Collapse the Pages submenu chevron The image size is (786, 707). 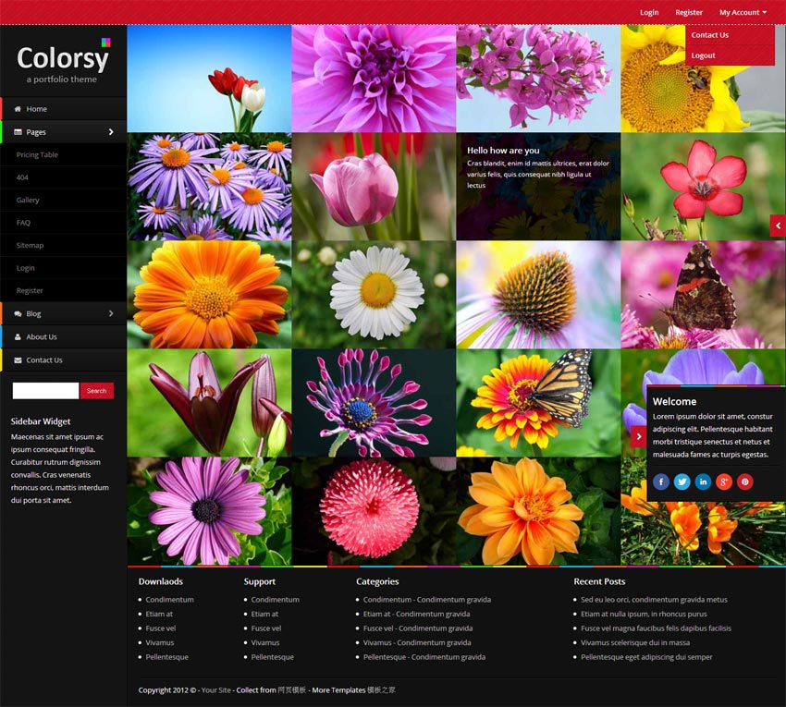111,132
